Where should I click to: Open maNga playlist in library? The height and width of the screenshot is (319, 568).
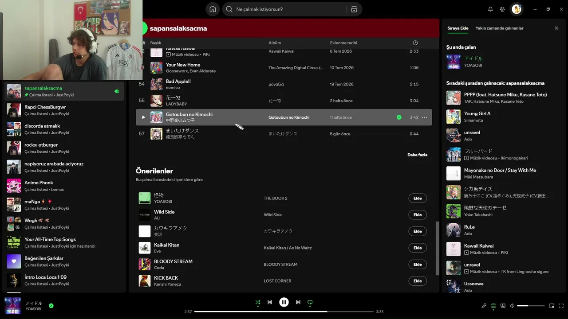coord(64,205)
